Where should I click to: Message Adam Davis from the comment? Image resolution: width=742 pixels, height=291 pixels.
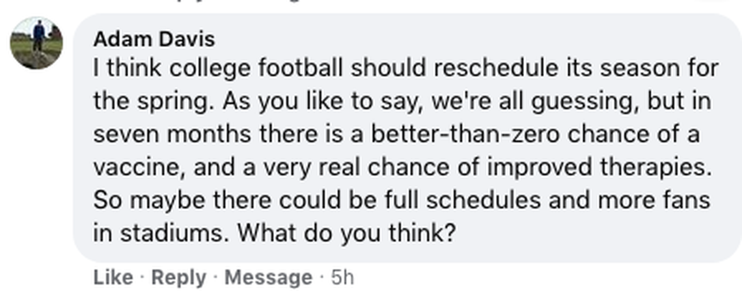[268, 277]
